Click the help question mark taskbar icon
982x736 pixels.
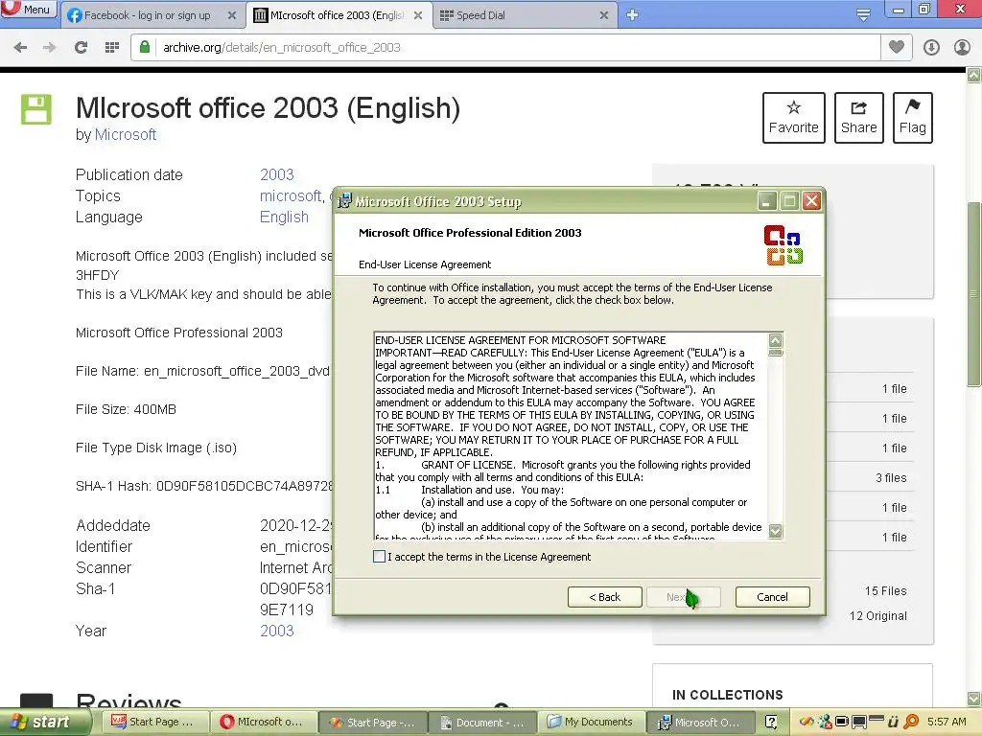772,723
